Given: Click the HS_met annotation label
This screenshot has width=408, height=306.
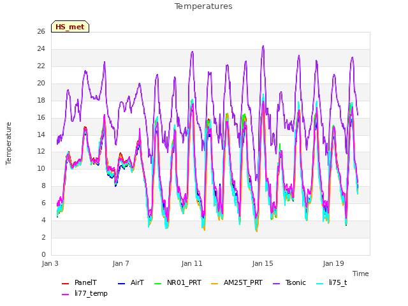Looking at the screenshot, I should pos(70,27).
